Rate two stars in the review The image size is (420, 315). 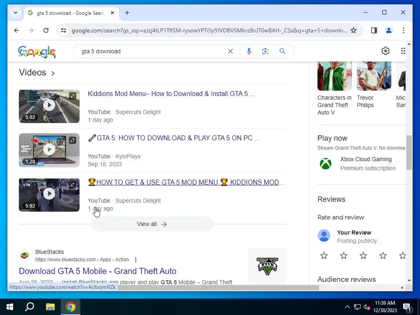pyautogui.click(x=344, y=256)
